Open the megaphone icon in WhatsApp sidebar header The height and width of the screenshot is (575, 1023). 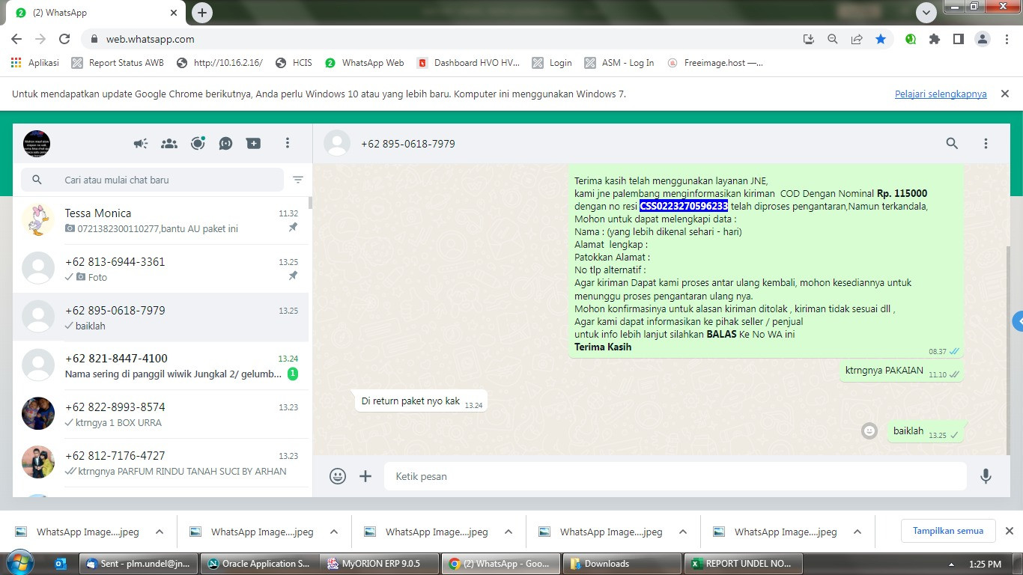(x=141, y=144)
